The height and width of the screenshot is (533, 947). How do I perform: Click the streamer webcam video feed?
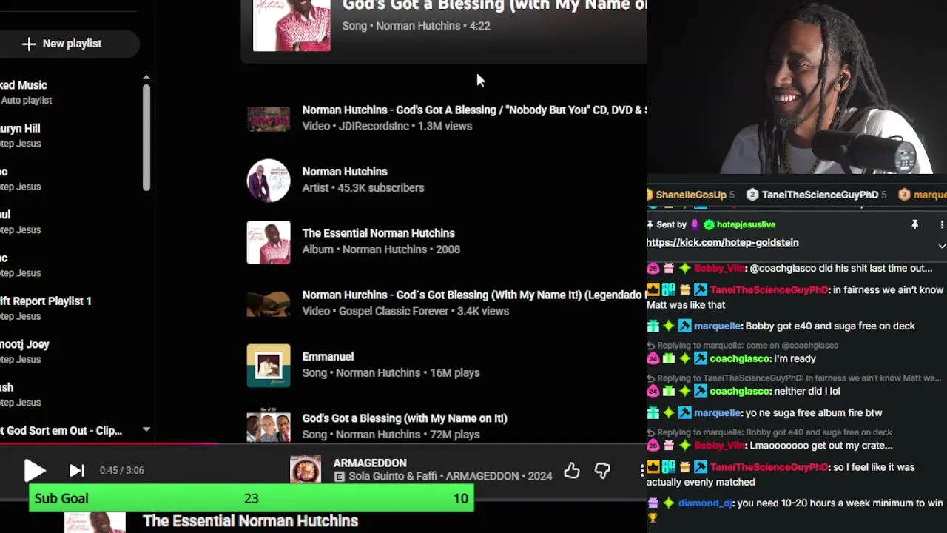797,87
